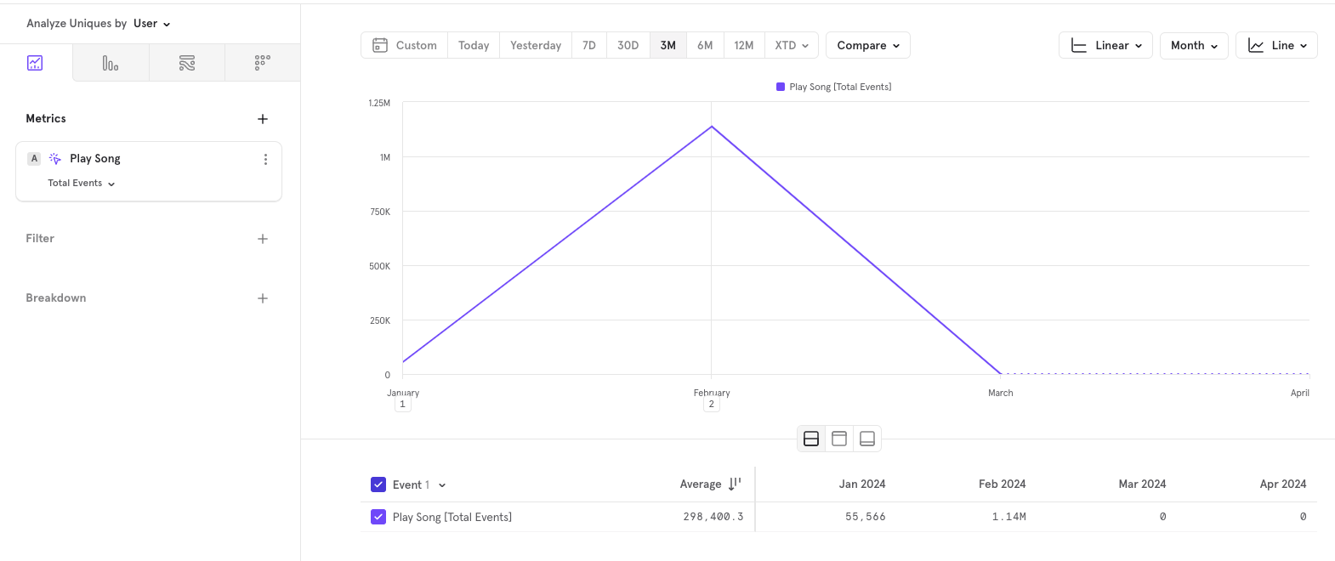This screenshot has width=1335, height=561.
Task: Click the Custom date range button
Action: tap(405, 46)
